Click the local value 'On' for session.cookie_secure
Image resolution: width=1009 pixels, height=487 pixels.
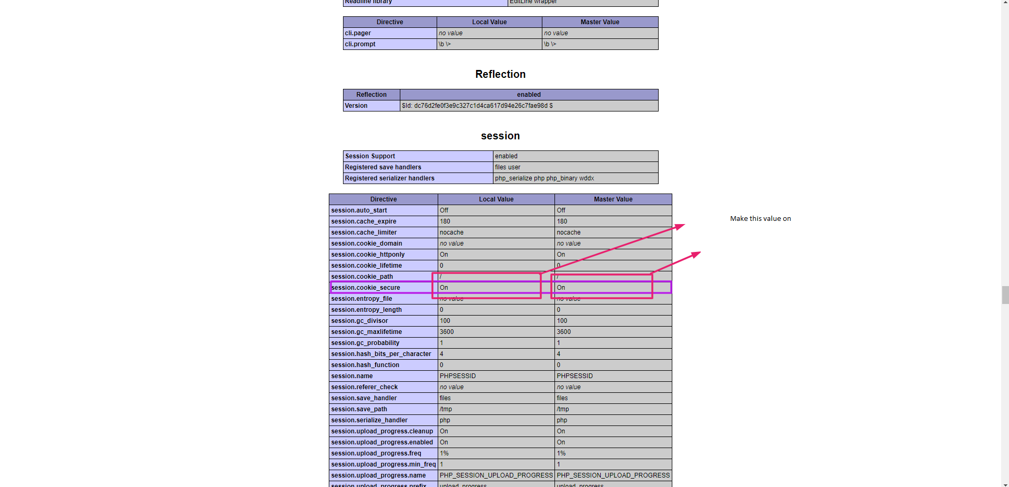pos(444,288)
